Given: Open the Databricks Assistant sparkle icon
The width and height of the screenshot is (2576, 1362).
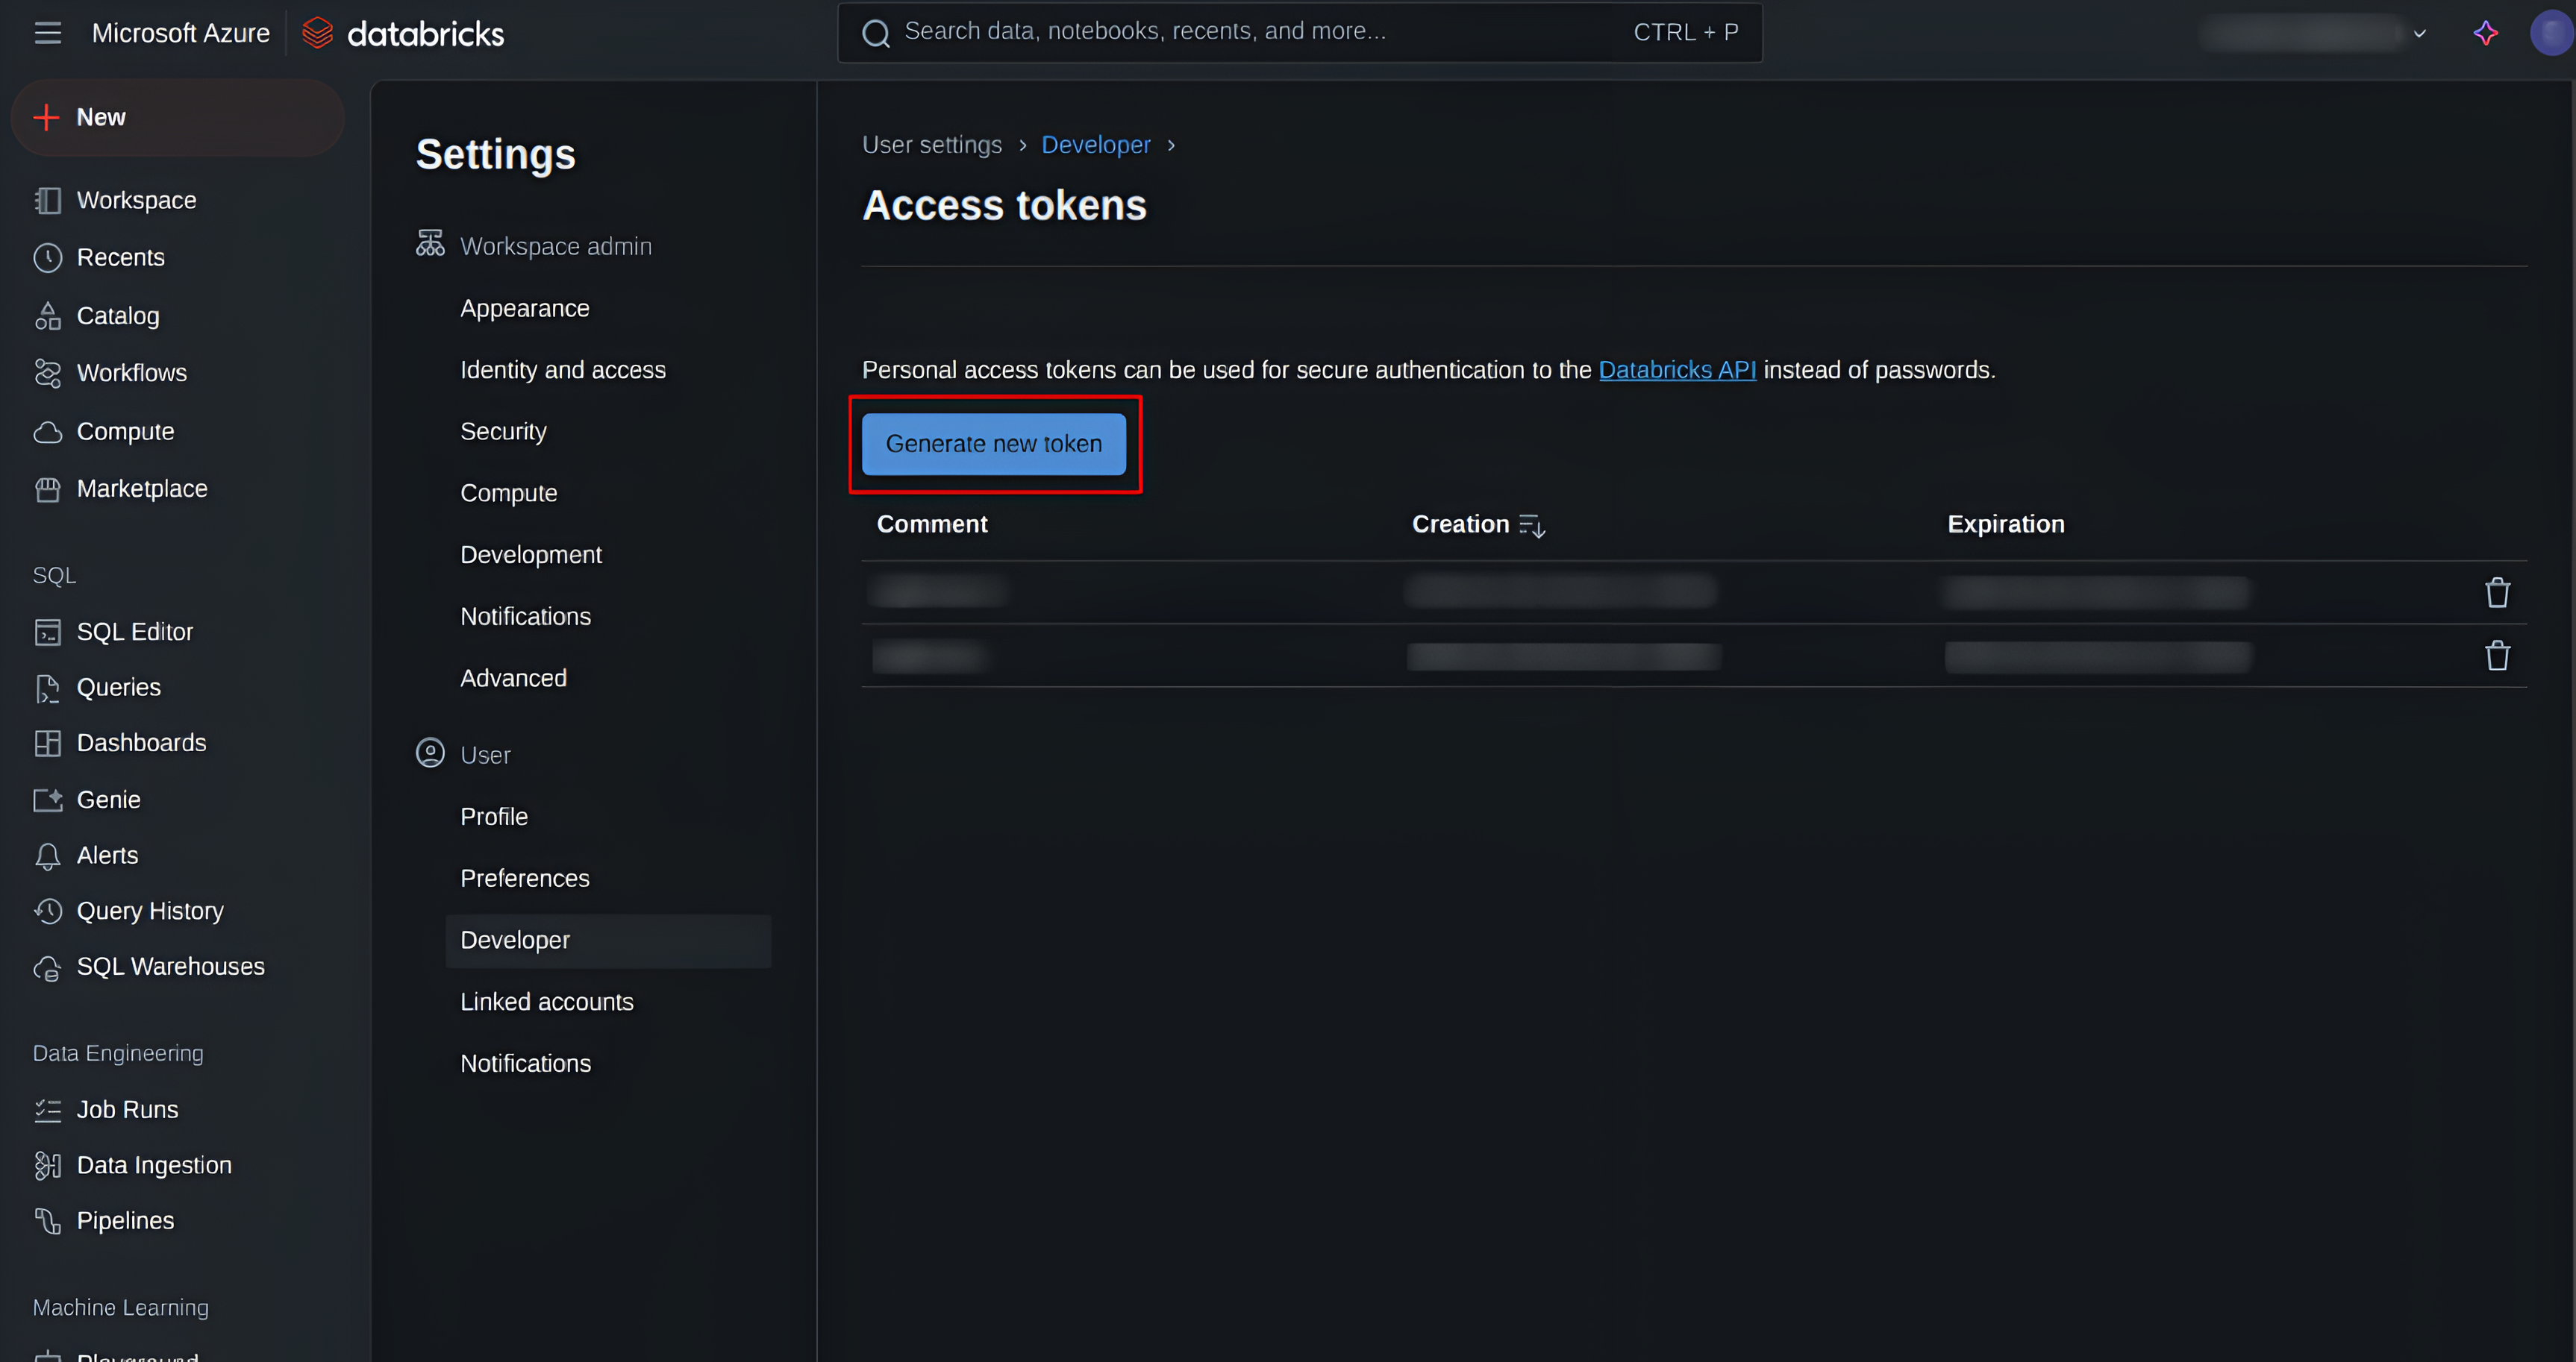Looking at the screenshot, I should coord(2486,33).
